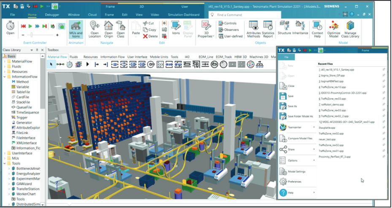Select the Mobile Units toolbox tab
The width and height of the screenshot is (392, 208).
pos(160,57)
